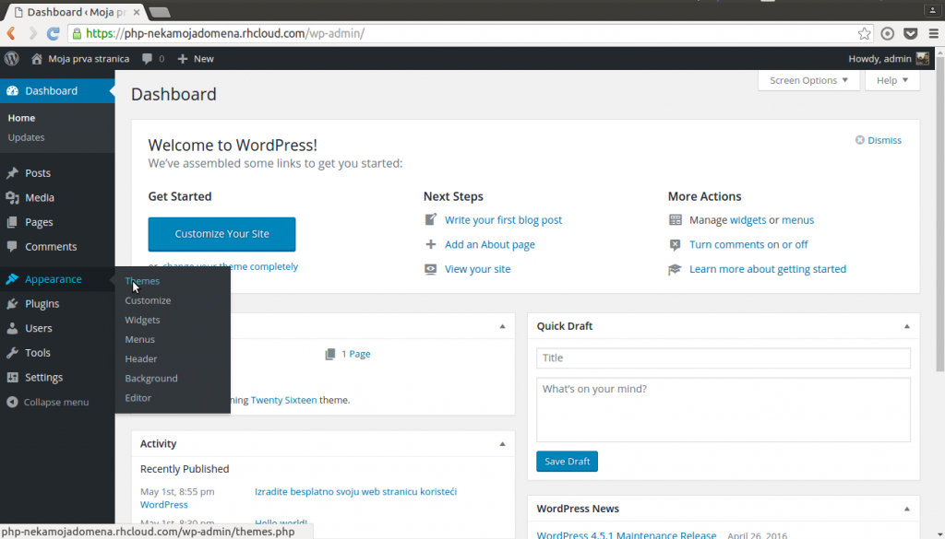Viewport: 945px width, 539px height.
Task: Open Learn more about getting started link
Action: (x=768, y=269)
